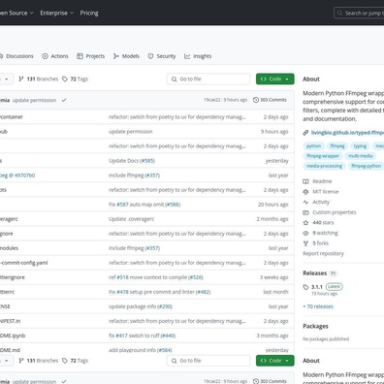The image size is (384, 384).
Task: Open the top green Code dropdown button
Action: 275,79
